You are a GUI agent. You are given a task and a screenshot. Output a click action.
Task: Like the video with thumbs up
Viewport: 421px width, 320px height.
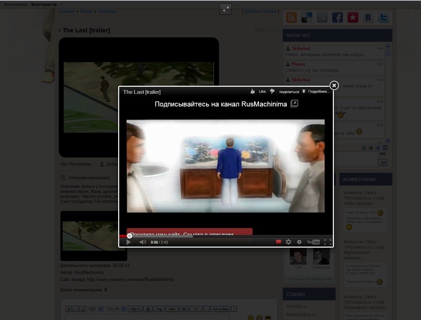click(x=253, y=91)
